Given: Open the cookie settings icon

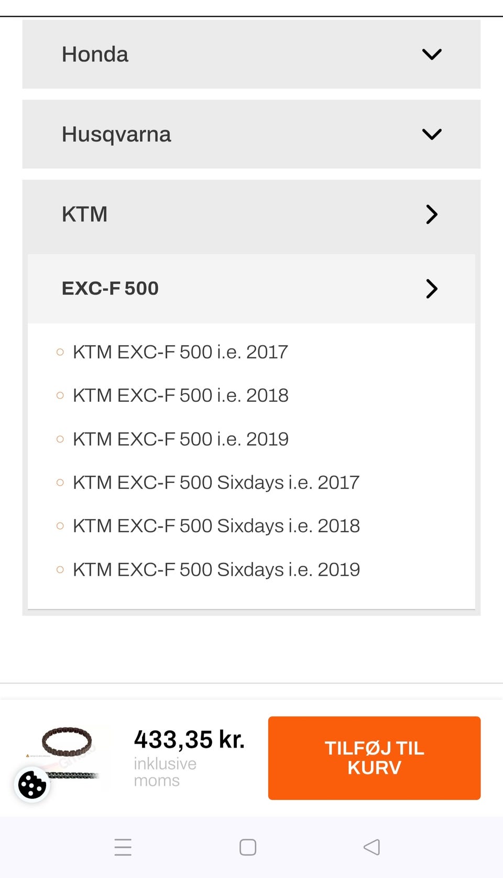Looking at the screenshot, I should [32, 785].
